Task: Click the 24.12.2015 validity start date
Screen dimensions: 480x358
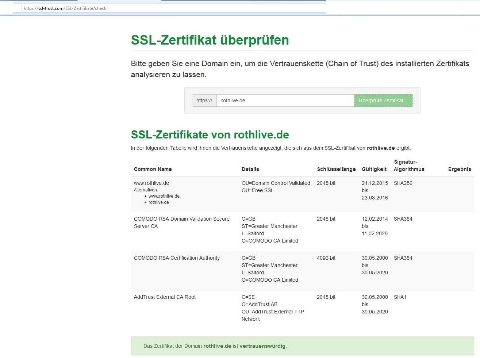Action: point(375,183)
